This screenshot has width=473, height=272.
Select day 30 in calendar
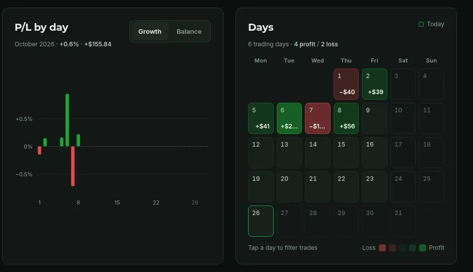(374, 221)
